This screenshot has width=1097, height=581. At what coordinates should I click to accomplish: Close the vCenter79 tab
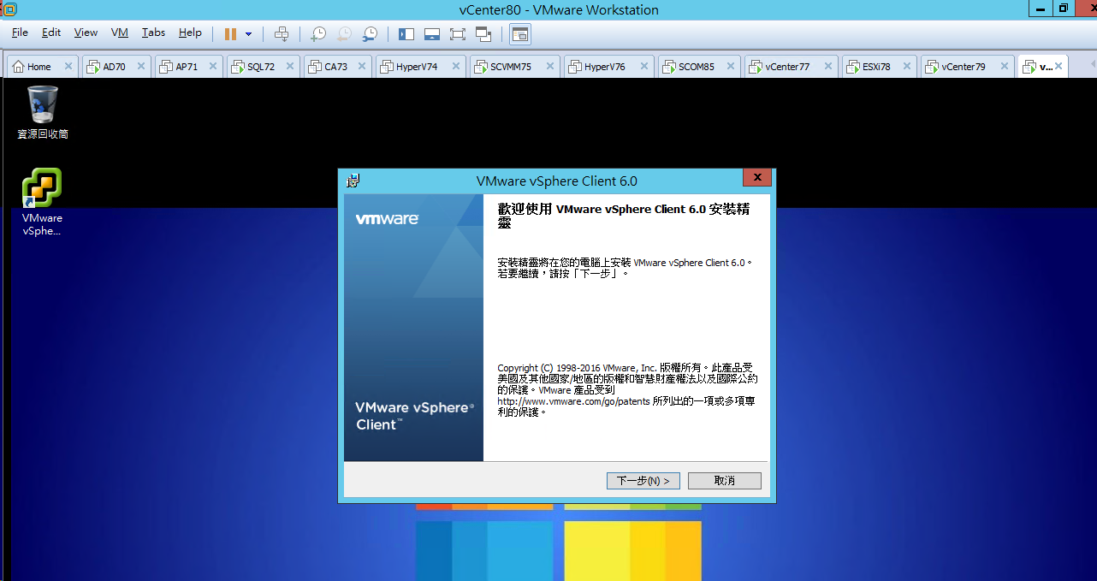point(1005,67)
